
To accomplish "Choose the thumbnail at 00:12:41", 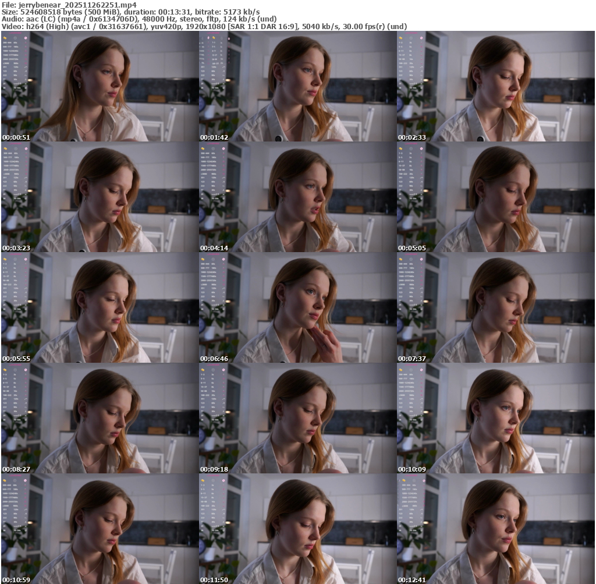I will click(x=496, y=529).
